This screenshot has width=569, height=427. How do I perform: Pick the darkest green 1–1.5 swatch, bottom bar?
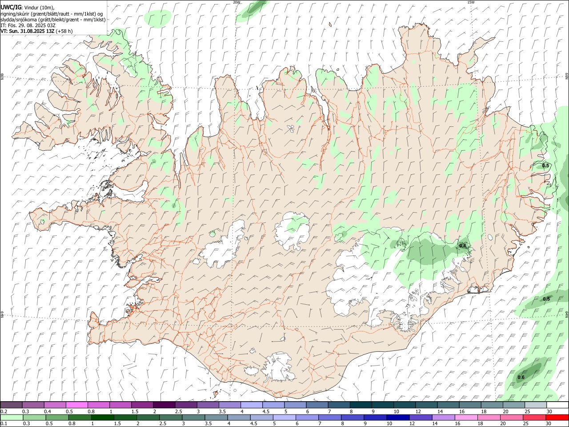pyautogui.click(x=102, y=418)
